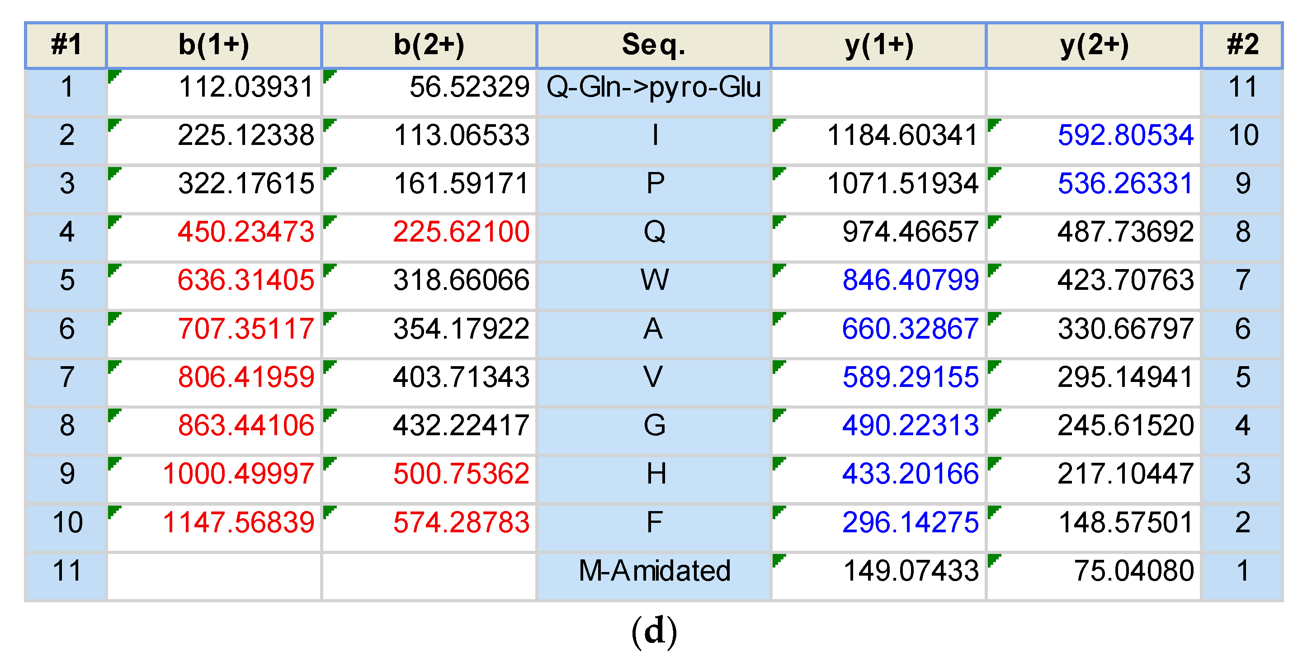Select the Q sequence cell in row 4
Screen dimensions: 1312x670
(x=654, y=237)
